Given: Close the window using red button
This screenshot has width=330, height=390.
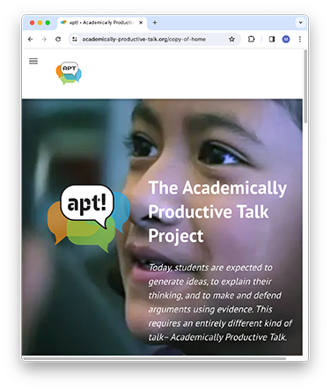Looking at the screenshot, I should (33, 23).
